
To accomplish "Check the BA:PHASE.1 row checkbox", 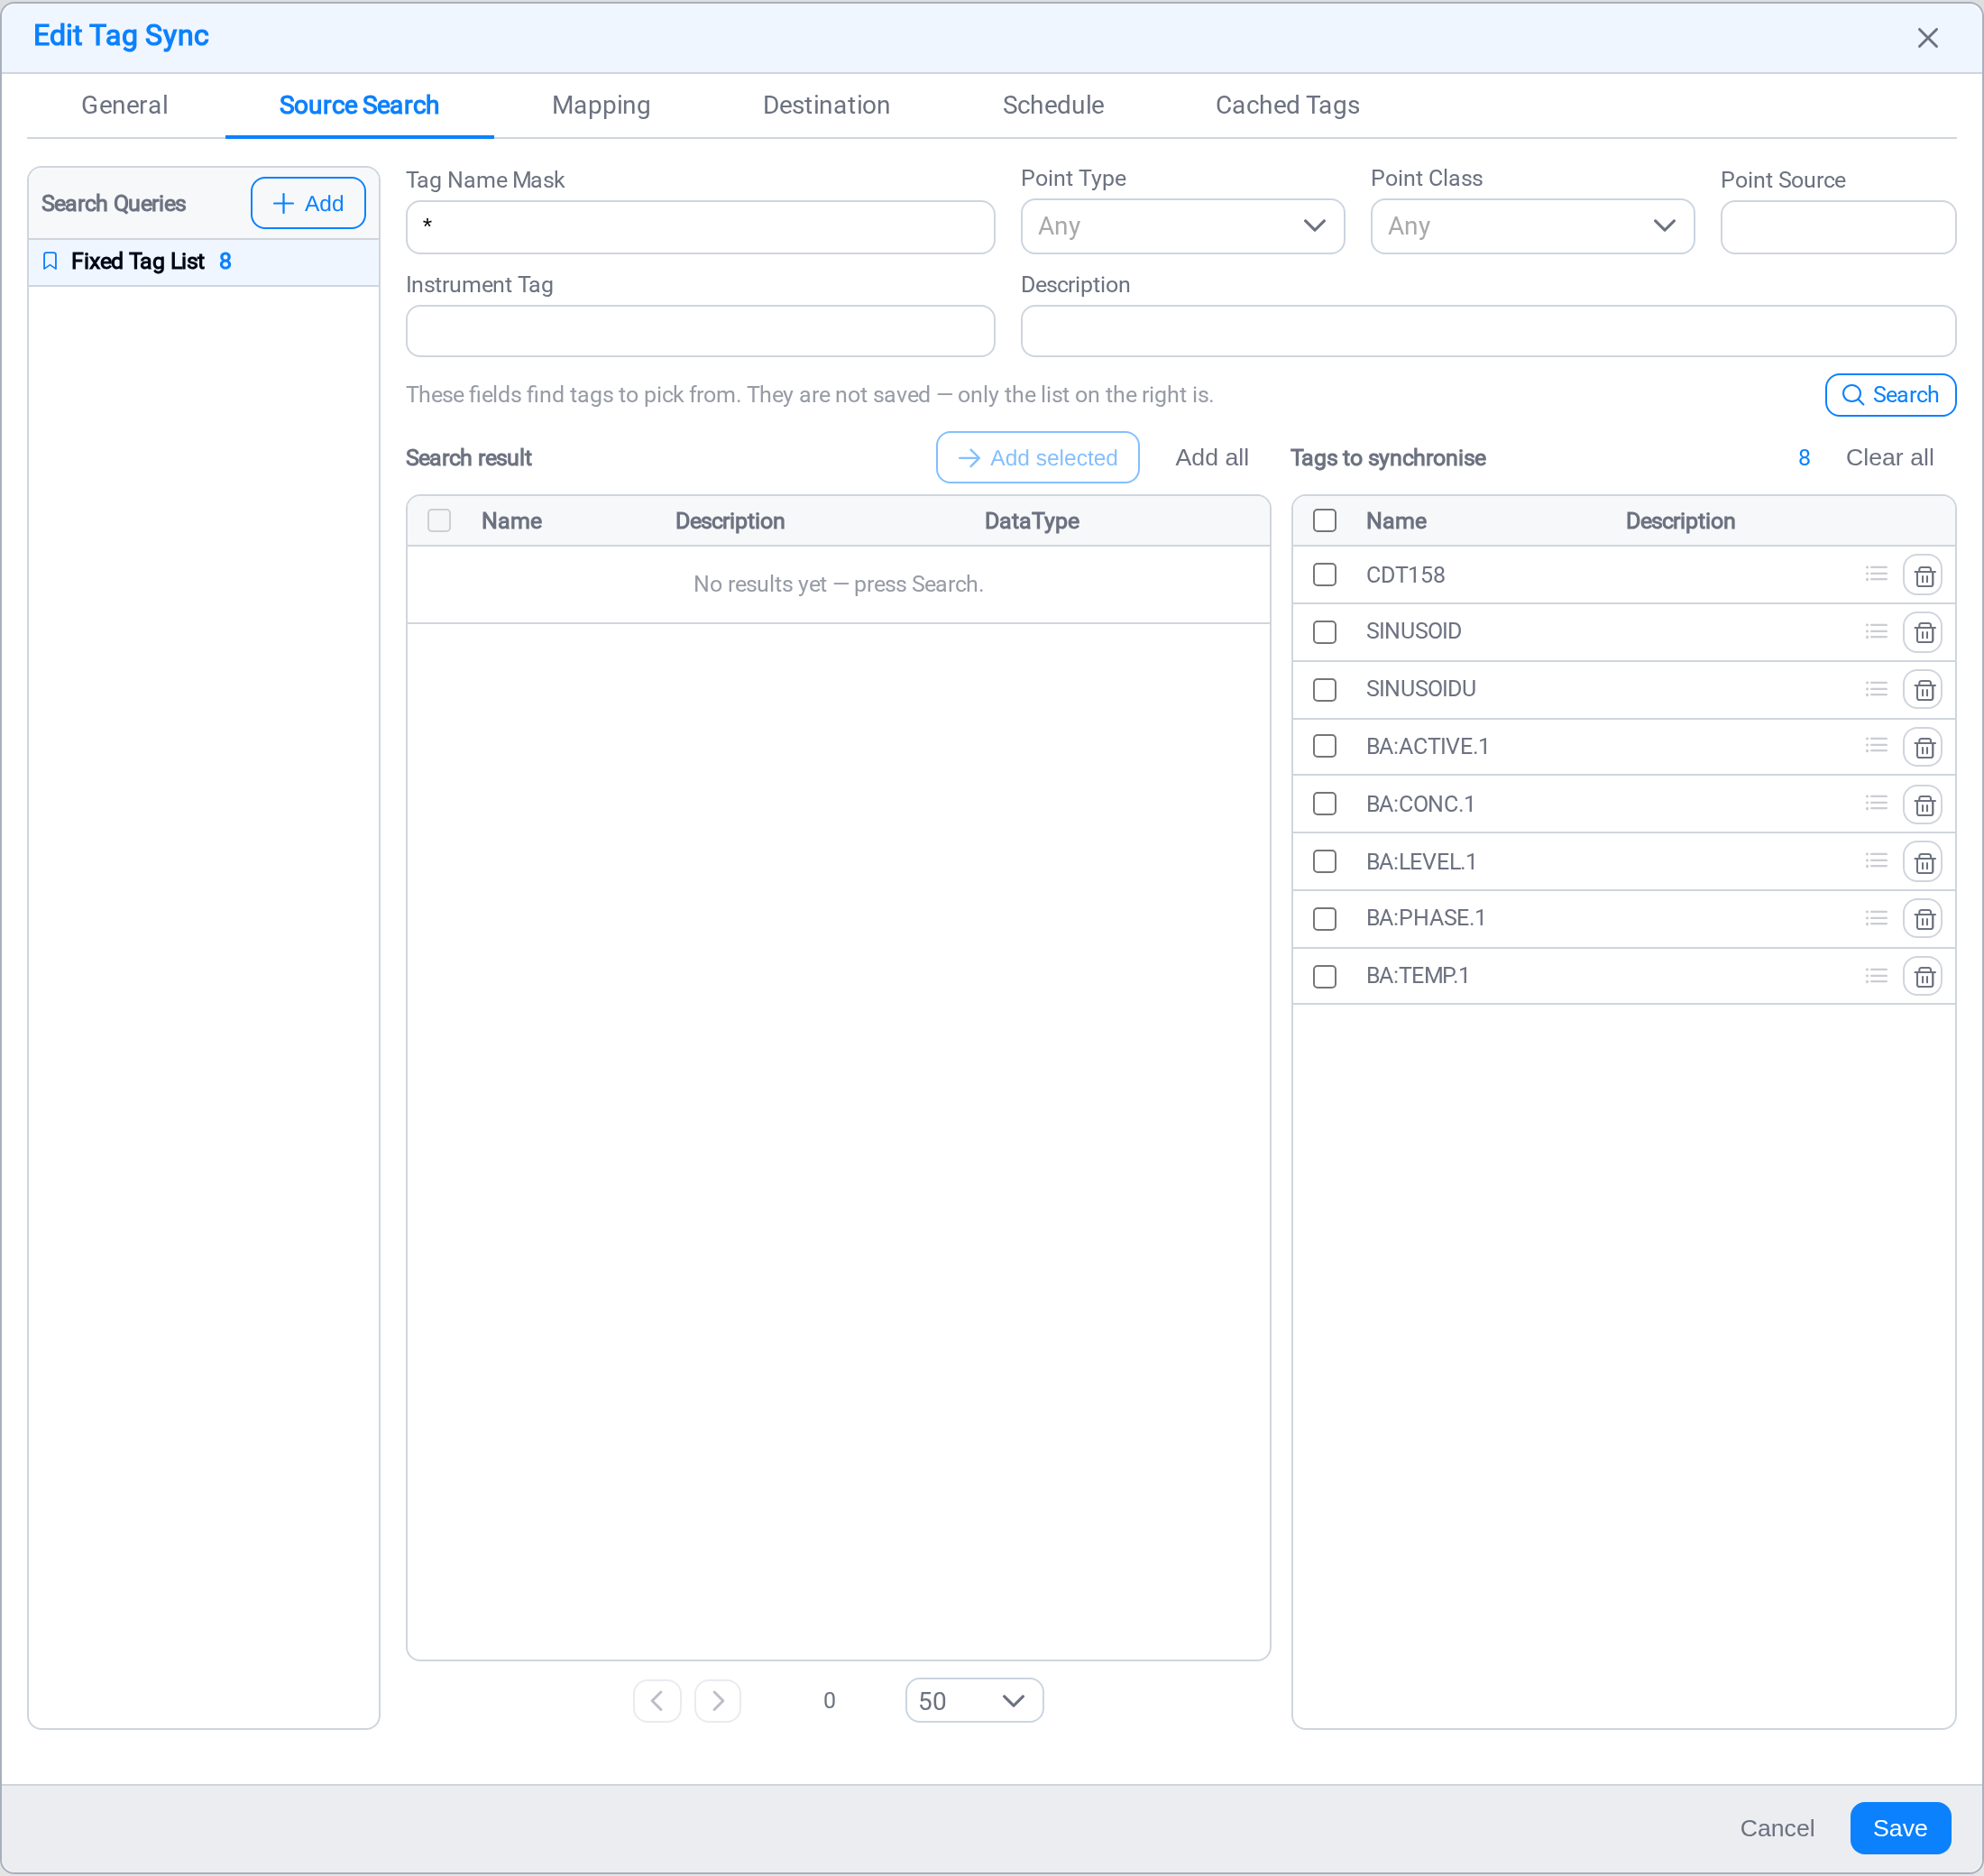I will (1324, 919).
